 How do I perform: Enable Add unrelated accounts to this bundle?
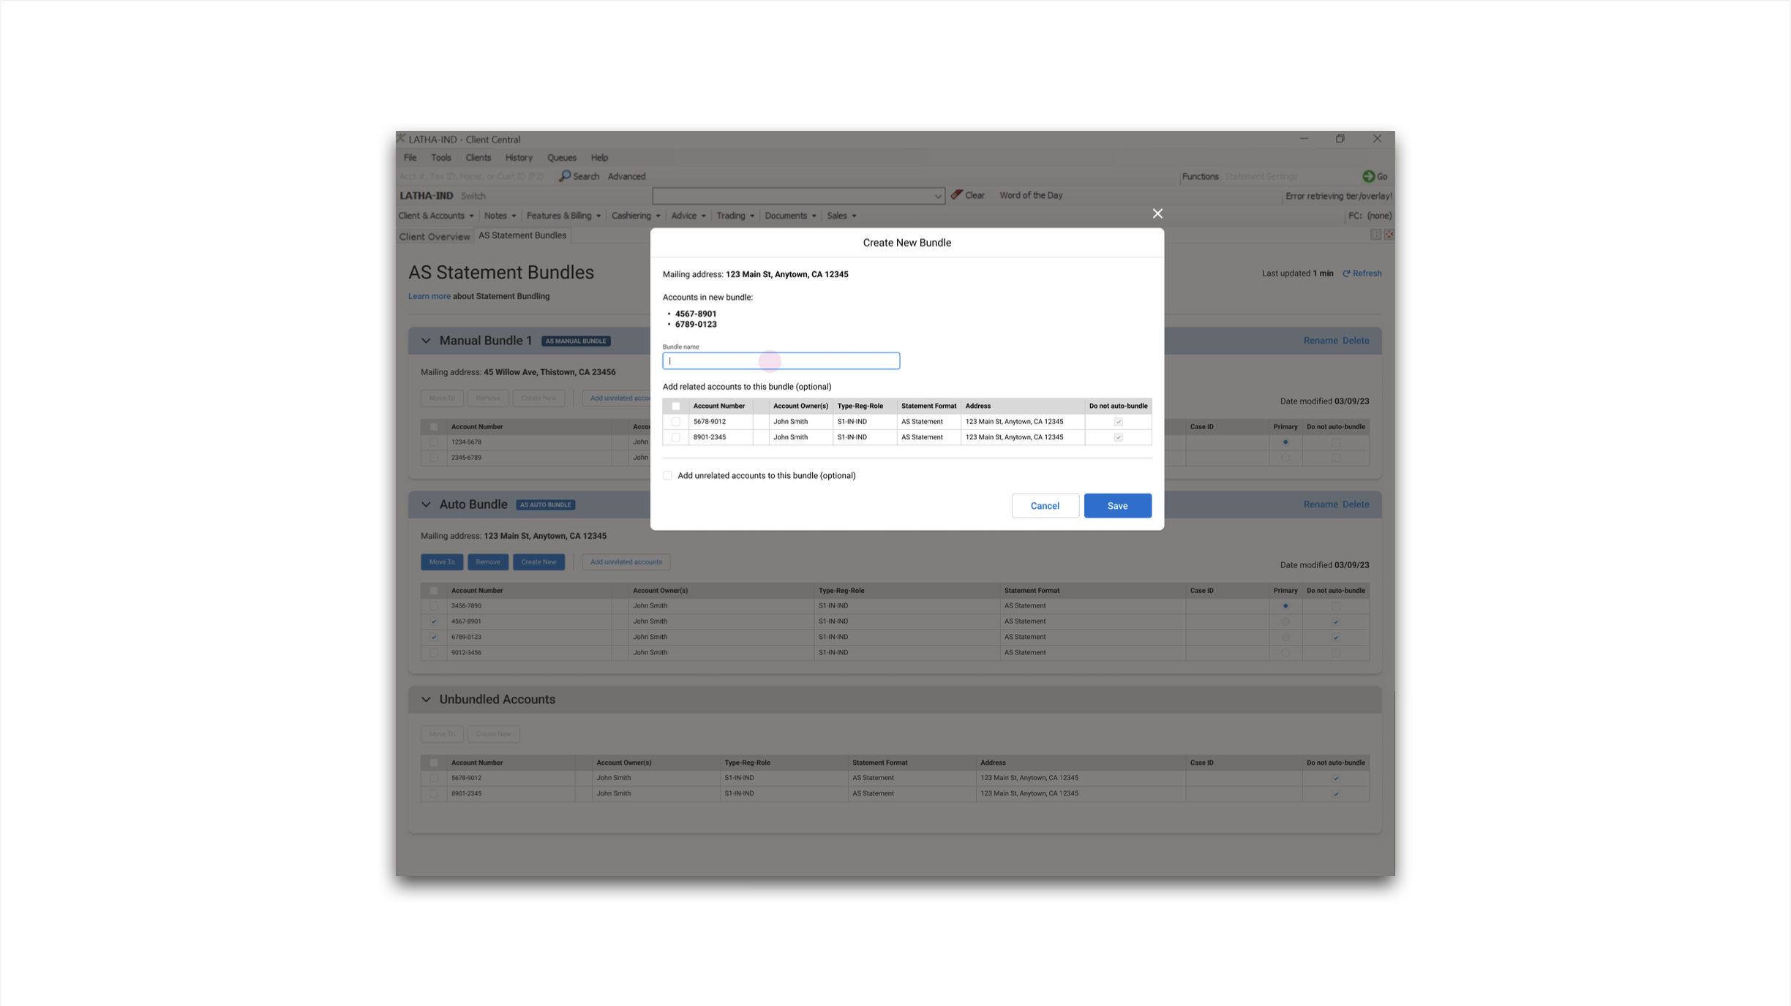(667, 476)
